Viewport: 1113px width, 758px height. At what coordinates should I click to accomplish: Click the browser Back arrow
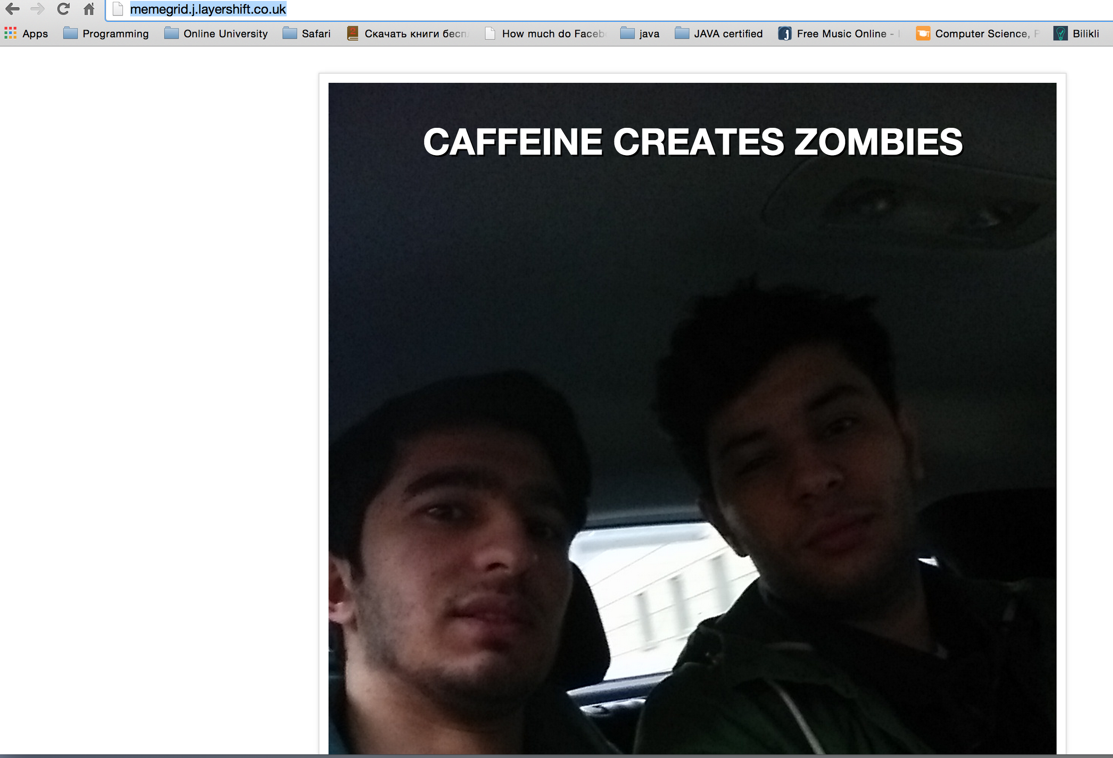click(12, 9)
